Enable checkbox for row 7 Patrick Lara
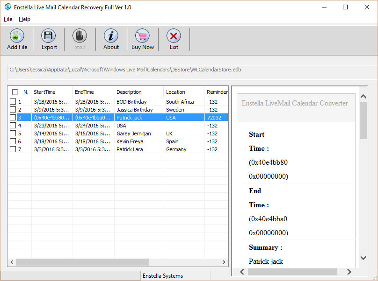Viewport: 378px width, 281px height. pos(13,149)
